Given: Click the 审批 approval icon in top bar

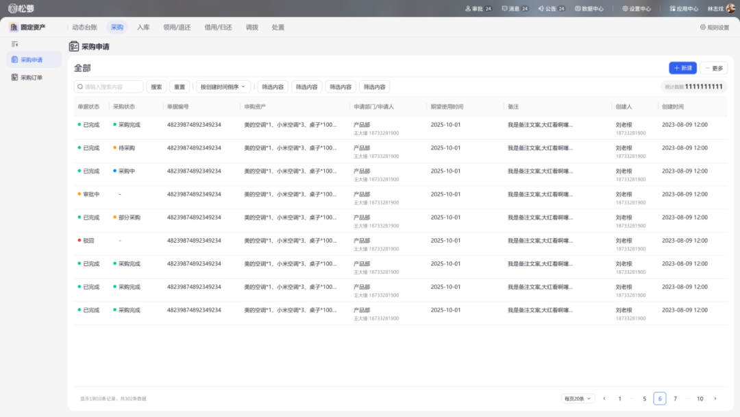Looking at the screenshot, I should 469,9.
